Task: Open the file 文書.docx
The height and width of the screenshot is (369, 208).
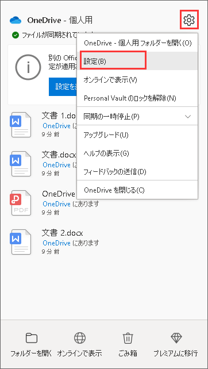Action: point(59,155)
